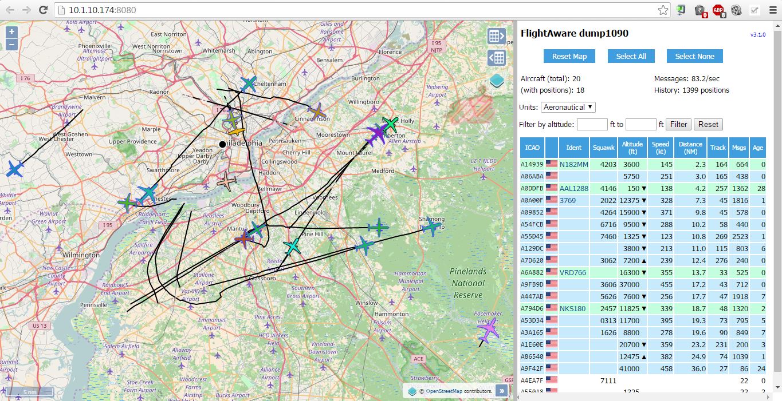Open the Units dropdown
This screenshot has height=401, width=782.
[x=568, y=107]
